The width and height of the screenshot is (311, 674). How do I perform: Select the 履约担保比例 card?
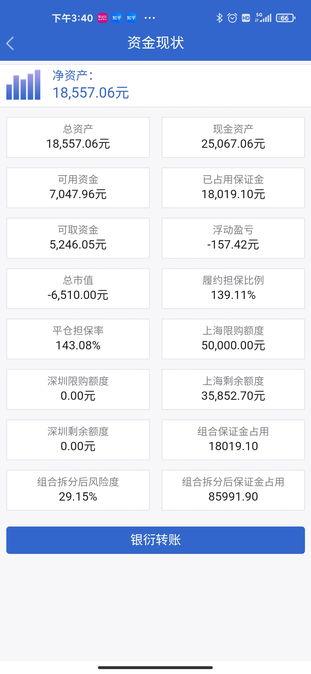[x=233, y=289]
